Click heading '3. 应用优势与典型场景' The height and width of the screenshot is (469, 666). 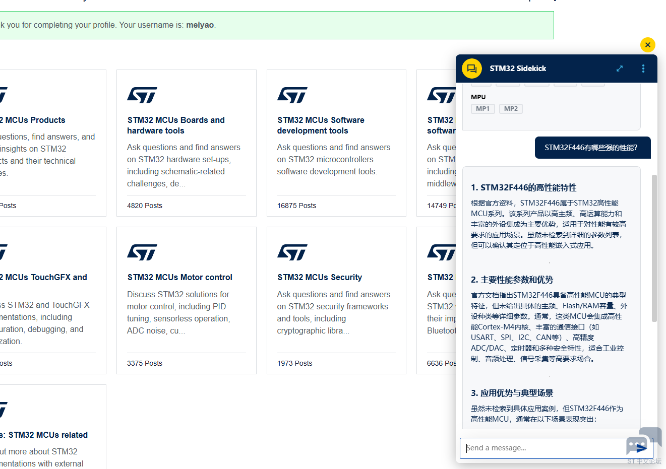pos(512,393)
